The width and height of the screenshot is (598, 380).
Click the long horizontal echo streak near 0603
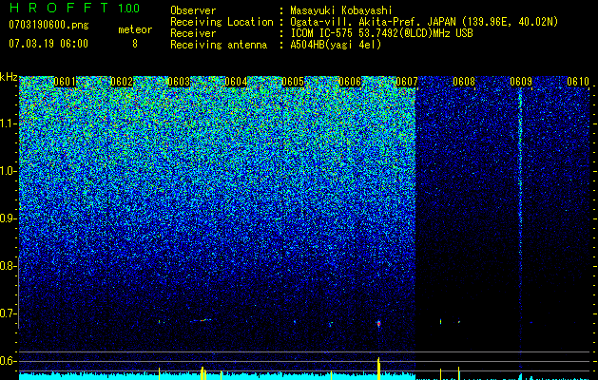coord(201,320)
